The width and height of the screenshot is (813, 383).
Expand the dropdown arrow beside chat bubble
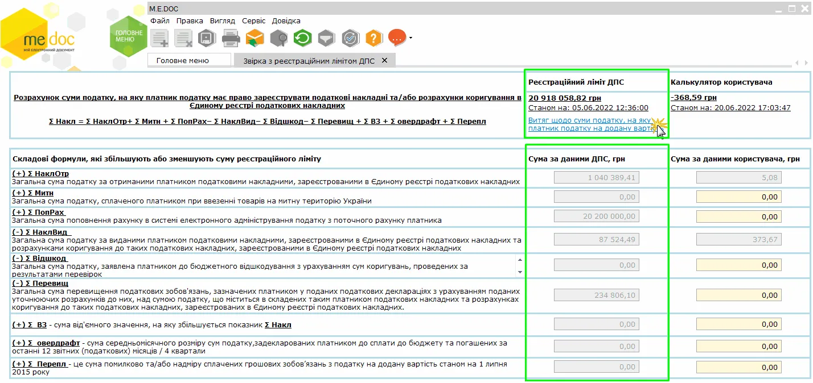(x=410, y=39)
